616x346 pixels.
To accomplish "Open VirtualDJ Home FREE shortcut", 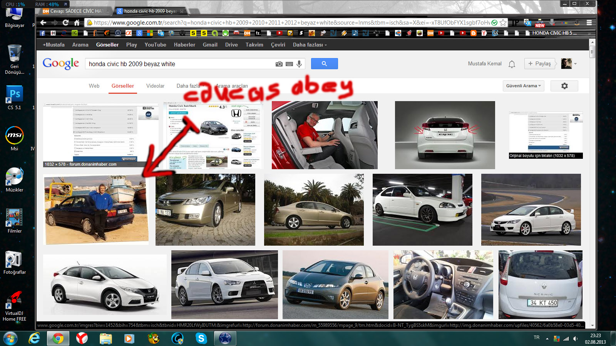I will (14, 306).
